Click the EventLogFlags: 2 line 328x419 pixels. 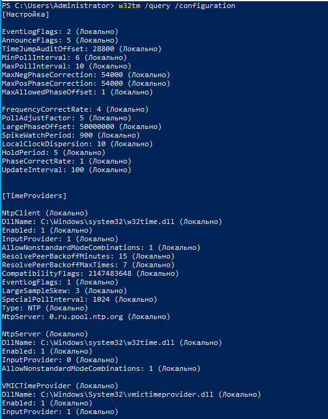60,32
